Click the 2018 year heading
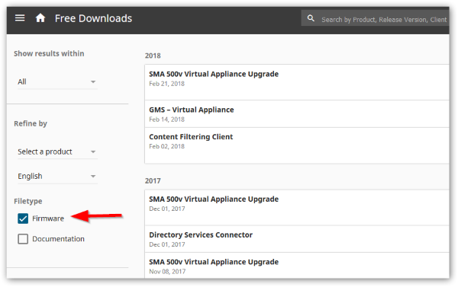This screenshot has height=287, width=458. click(x=153, y=56)
